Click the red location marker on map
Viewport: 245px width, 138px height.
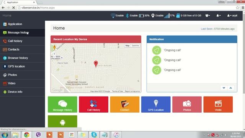tap(96, 64)
